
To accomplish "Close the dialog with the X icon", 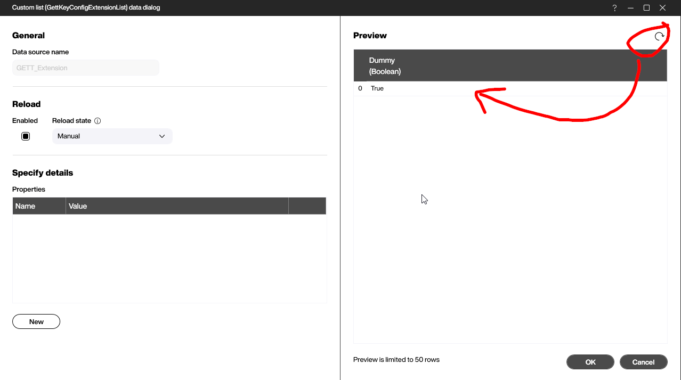I will [662, 8].
